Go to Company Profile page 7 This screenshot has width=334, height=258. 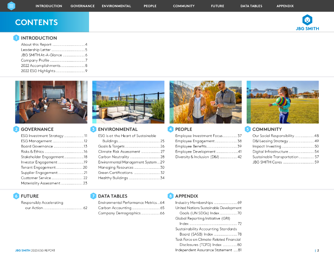coord(54,60)
